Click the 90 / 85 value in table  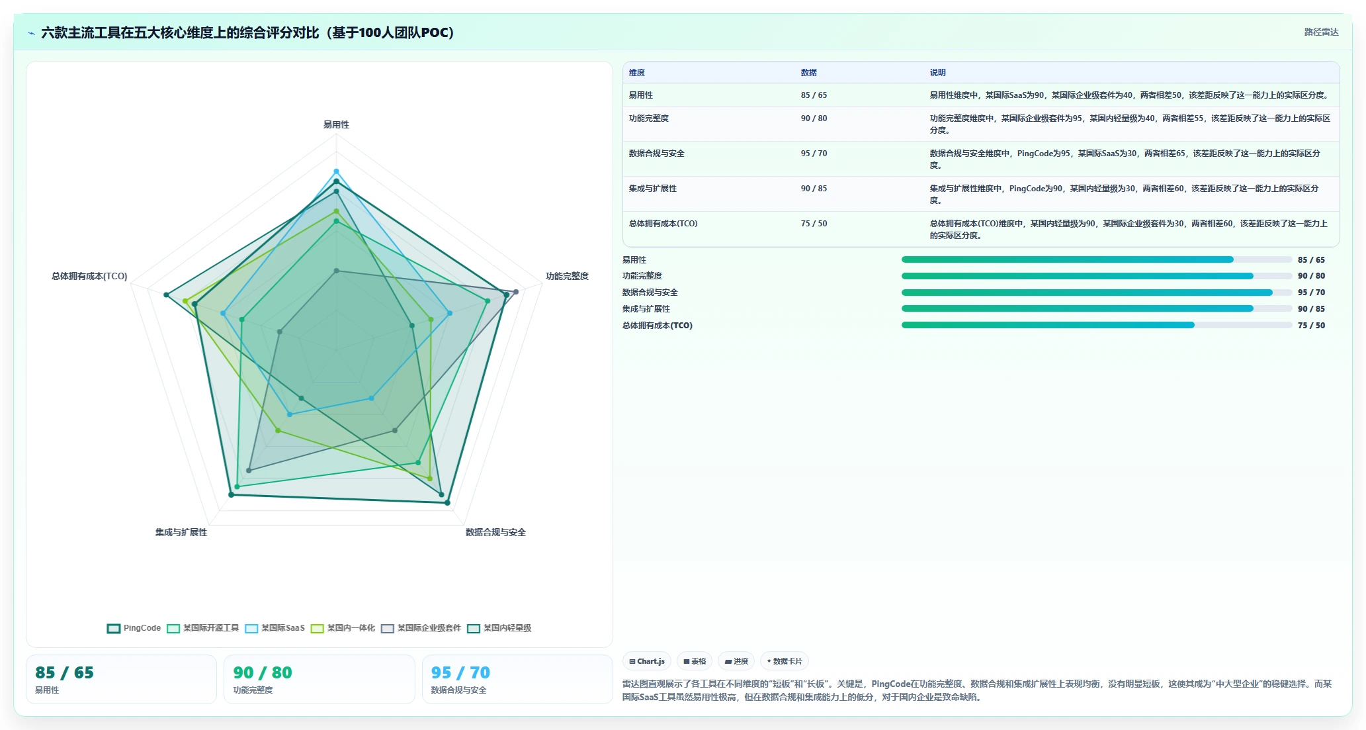[814, 189]
